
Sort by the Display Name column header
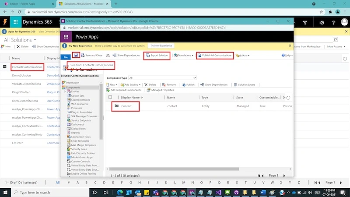click(132, 97)
